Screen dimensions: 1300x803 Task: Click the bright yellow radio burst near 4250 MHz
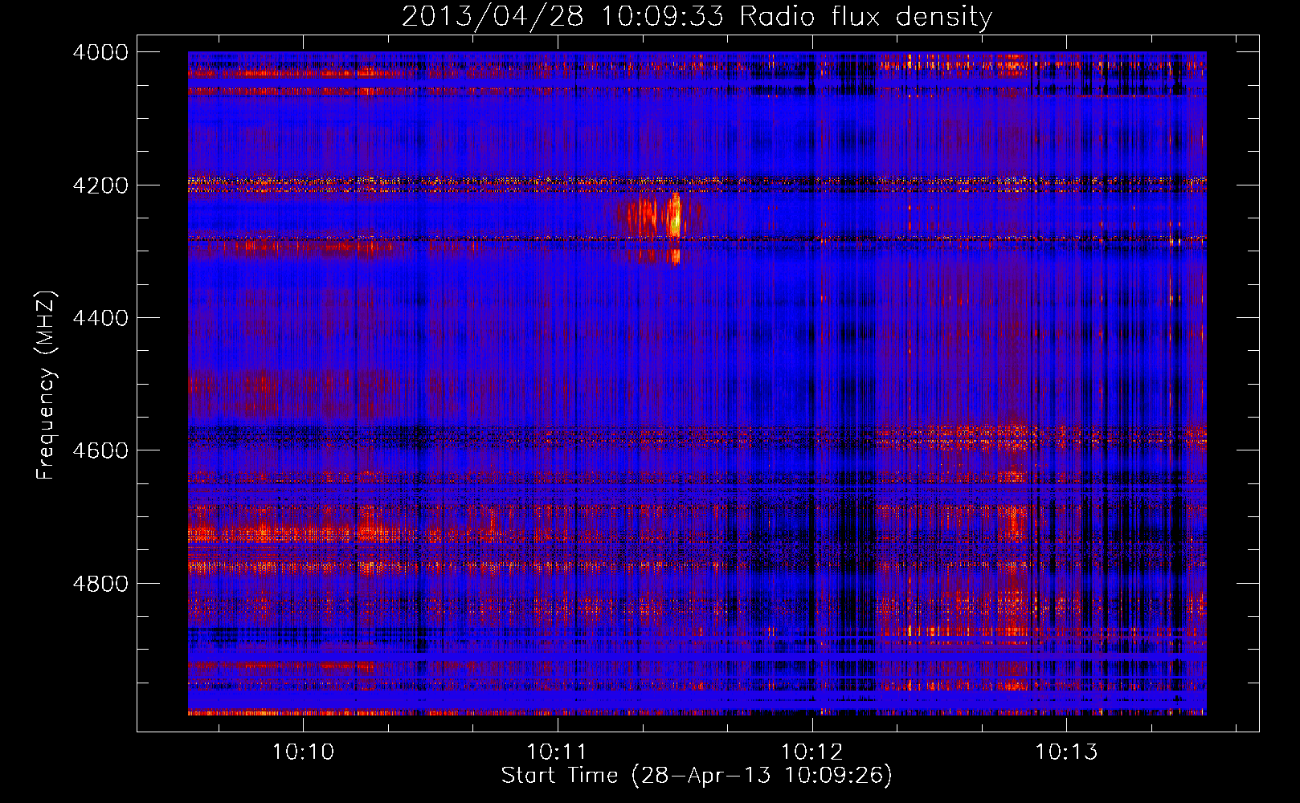675,215
